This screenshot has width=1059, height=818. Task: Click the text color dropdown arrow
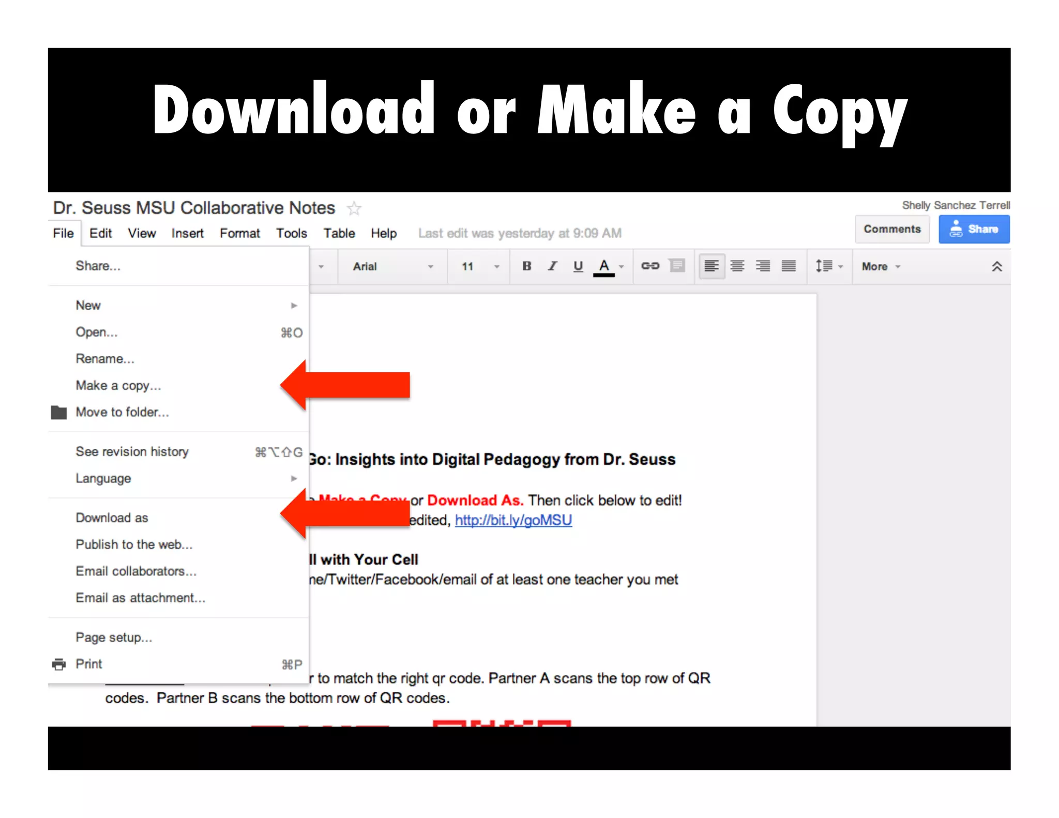pos(622,267)
